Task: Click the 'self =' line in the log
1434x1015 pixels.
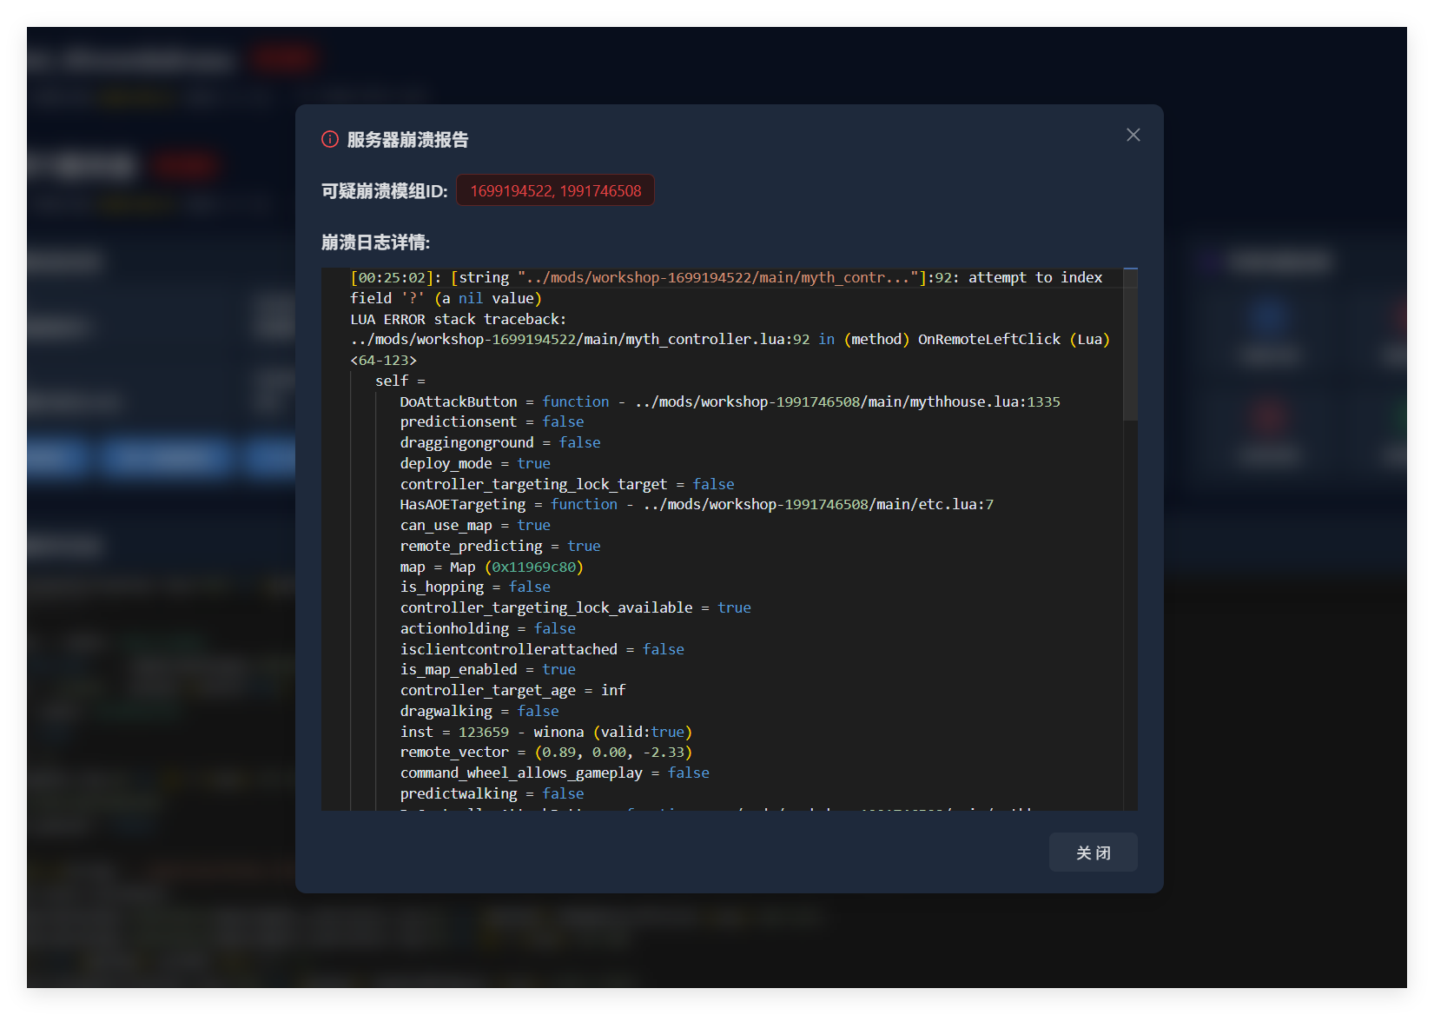Action: pyautogui.click(x=400, y=381)
